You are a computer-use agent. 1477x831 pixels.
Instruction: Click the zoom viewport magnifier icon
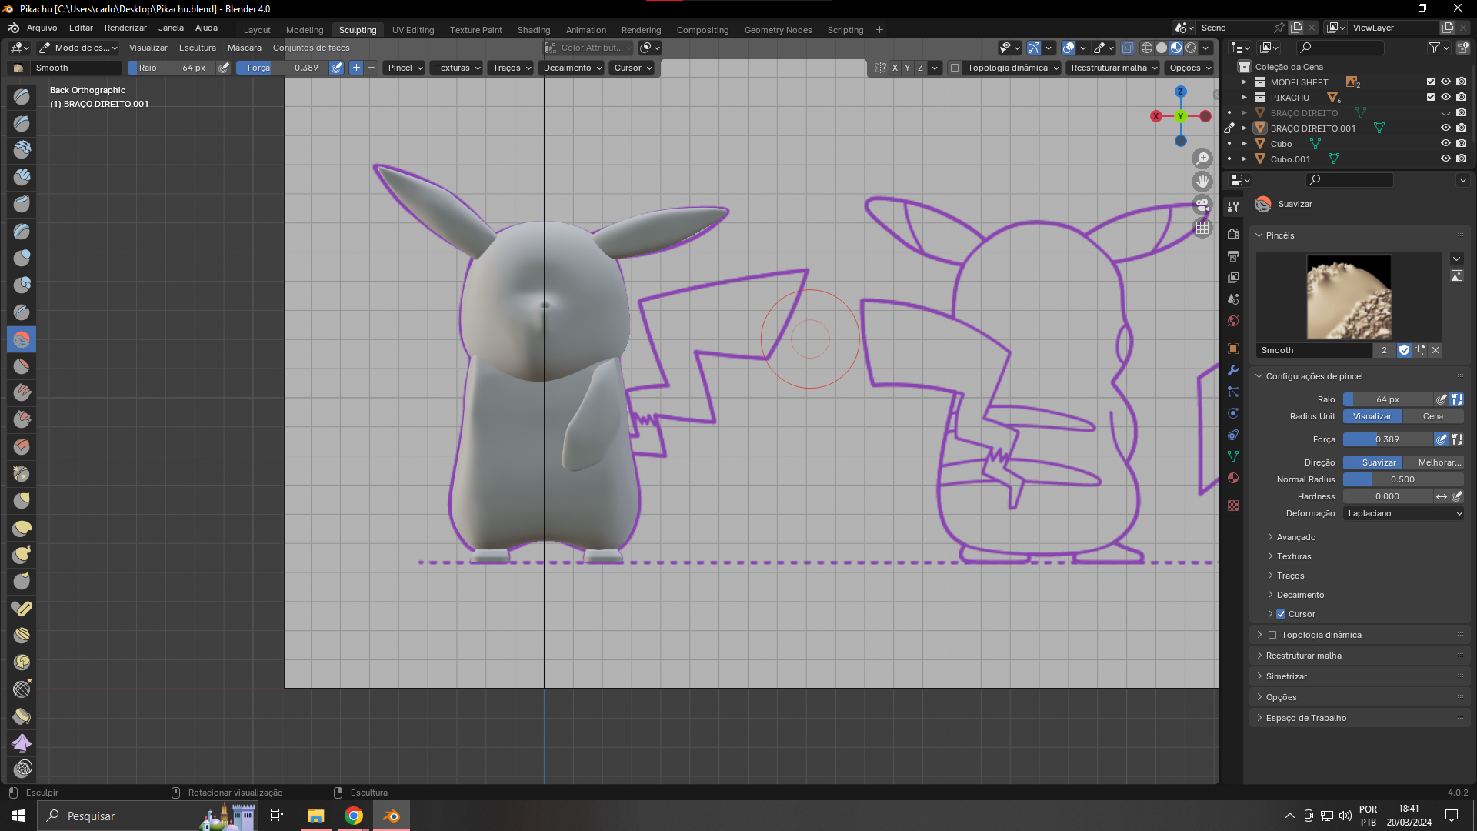1202,159
